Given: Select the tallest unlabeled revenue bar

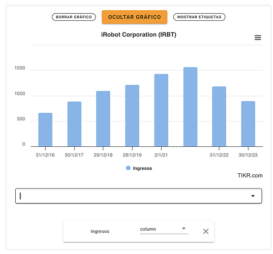Looking at the screenshot, I should 190,107.
